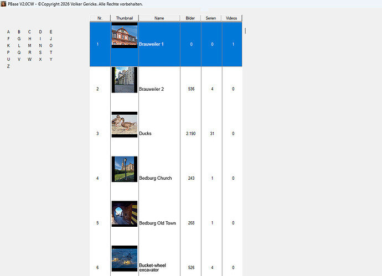Click the 526 Bilder value for Bucket-wheel excavator

click(191, 268)
